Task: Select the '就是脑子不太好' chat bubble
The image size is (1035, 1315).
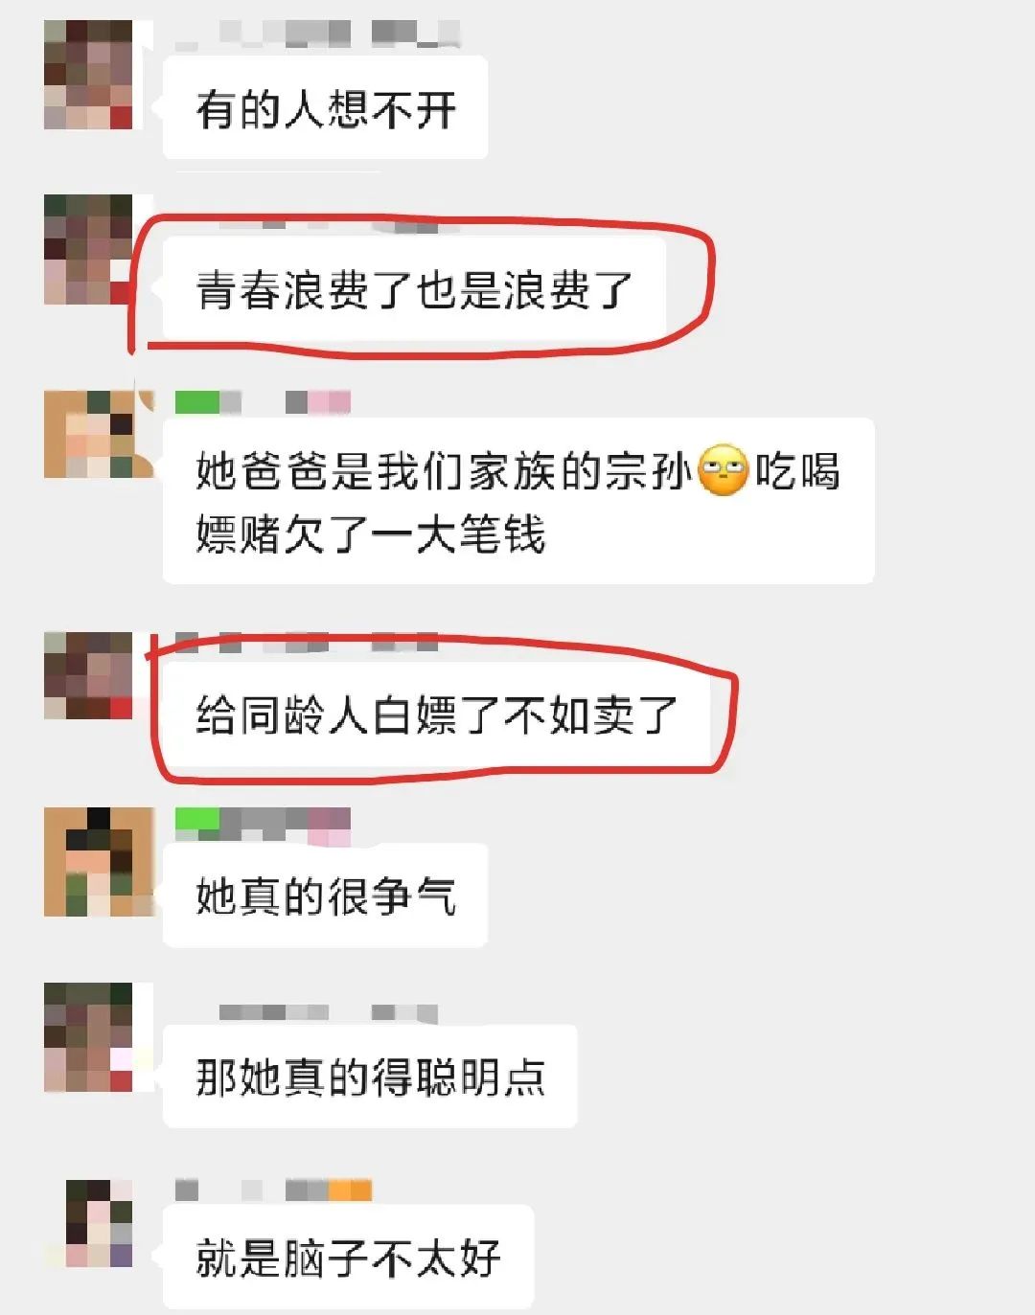Action: 348,1257
